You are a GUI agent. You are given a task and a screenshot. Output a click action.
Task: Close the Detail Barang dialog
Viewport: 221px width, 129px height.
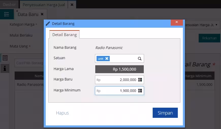click(x=177, y=22)
